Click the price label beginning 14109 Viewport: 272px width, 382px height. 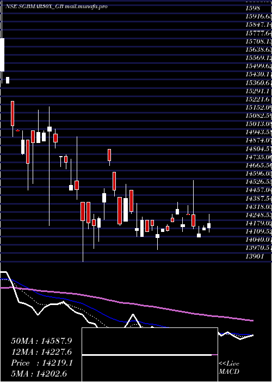click(258, 232)
